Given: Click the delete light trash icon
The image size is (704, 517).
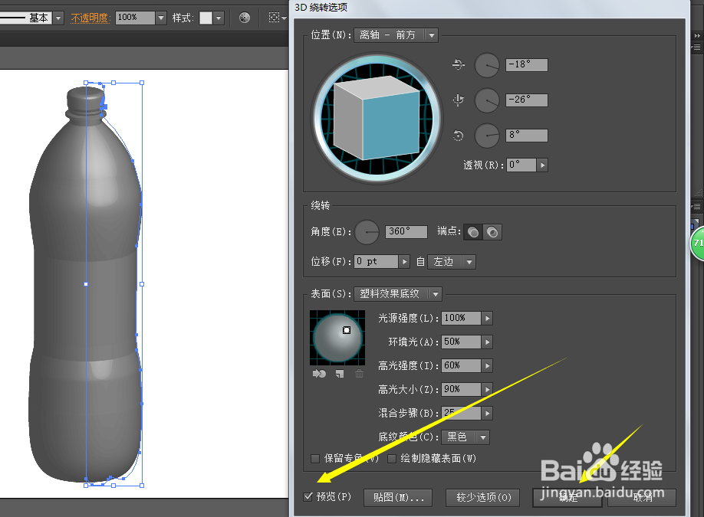Looking at the screenshot, I should point(359,373).
